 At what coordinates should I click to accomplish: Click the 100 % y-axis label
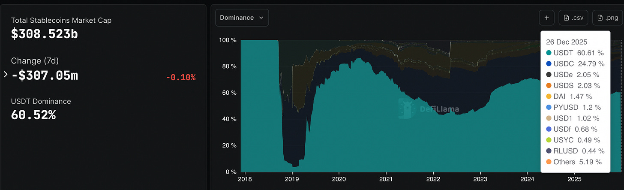tap(228, 40)
